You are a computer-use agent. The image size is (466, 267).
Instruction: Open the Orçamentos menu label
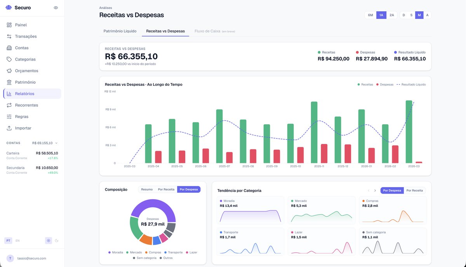coord(27,71)
